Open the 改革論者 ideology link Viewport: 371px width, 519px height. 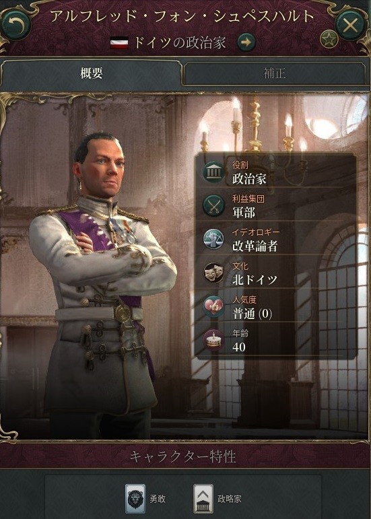pyautogui.click(x=255, y=246)
